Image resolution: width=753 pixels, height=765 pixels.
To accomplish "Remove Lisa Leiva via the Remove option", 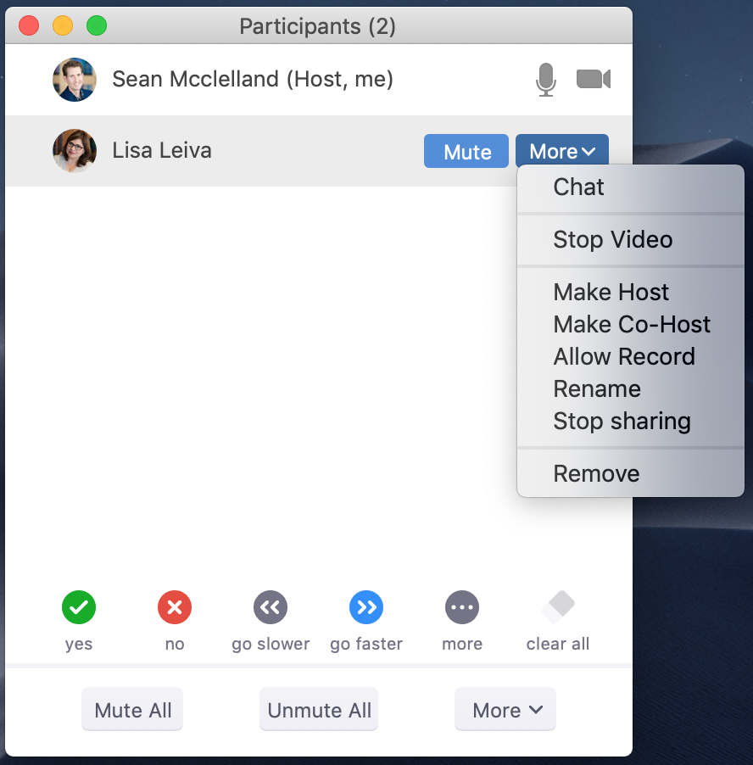I will [596, 474].
